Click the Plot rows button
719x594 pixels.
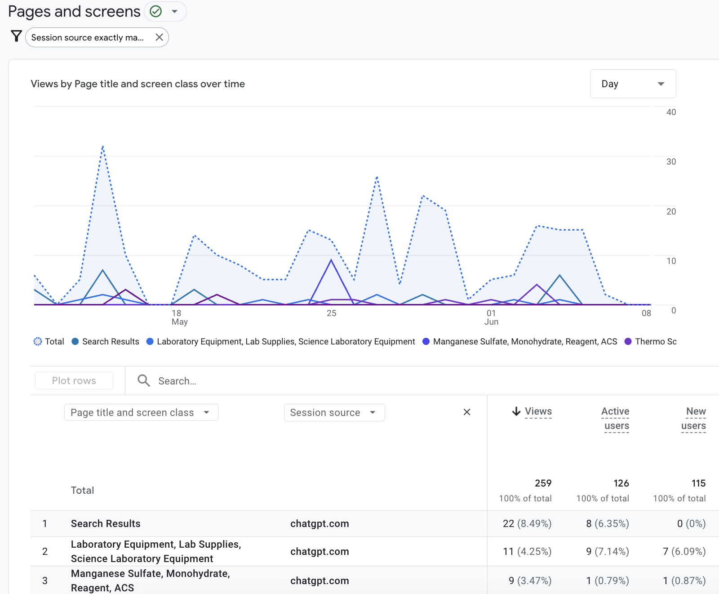click(74, 381)
